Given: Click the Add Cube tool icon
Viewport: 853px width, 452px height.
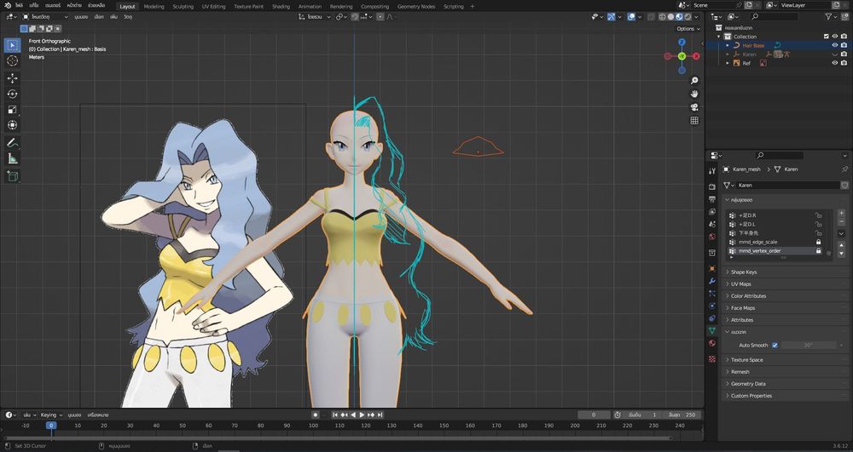Looking at the screenshot, I should tap(13, 175).
